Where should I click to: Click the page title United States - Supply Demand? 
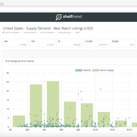click(x=48, y=28)
